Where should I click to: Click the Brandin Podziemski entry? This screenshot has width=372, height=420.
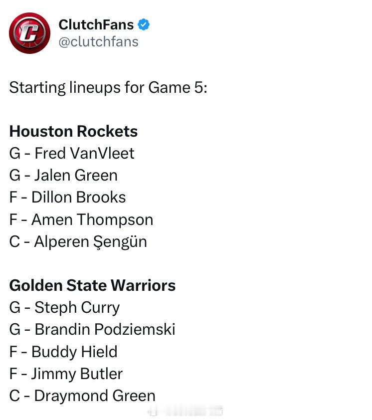[92, 329]
